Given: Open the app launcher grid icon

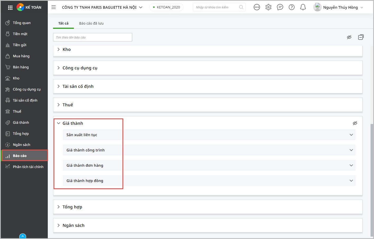Looking at the screenshot, I should pyautogui.click(x=10, y=7).
